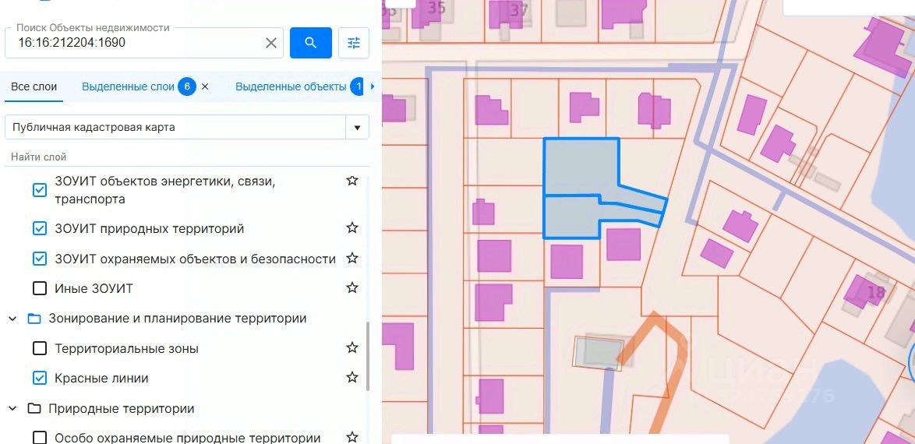This screenshot has height=444, width=915.
Task: Favorite 'ЗОУИТ объектов энергетики, связи' layer star
Action: tap(352, 180)
